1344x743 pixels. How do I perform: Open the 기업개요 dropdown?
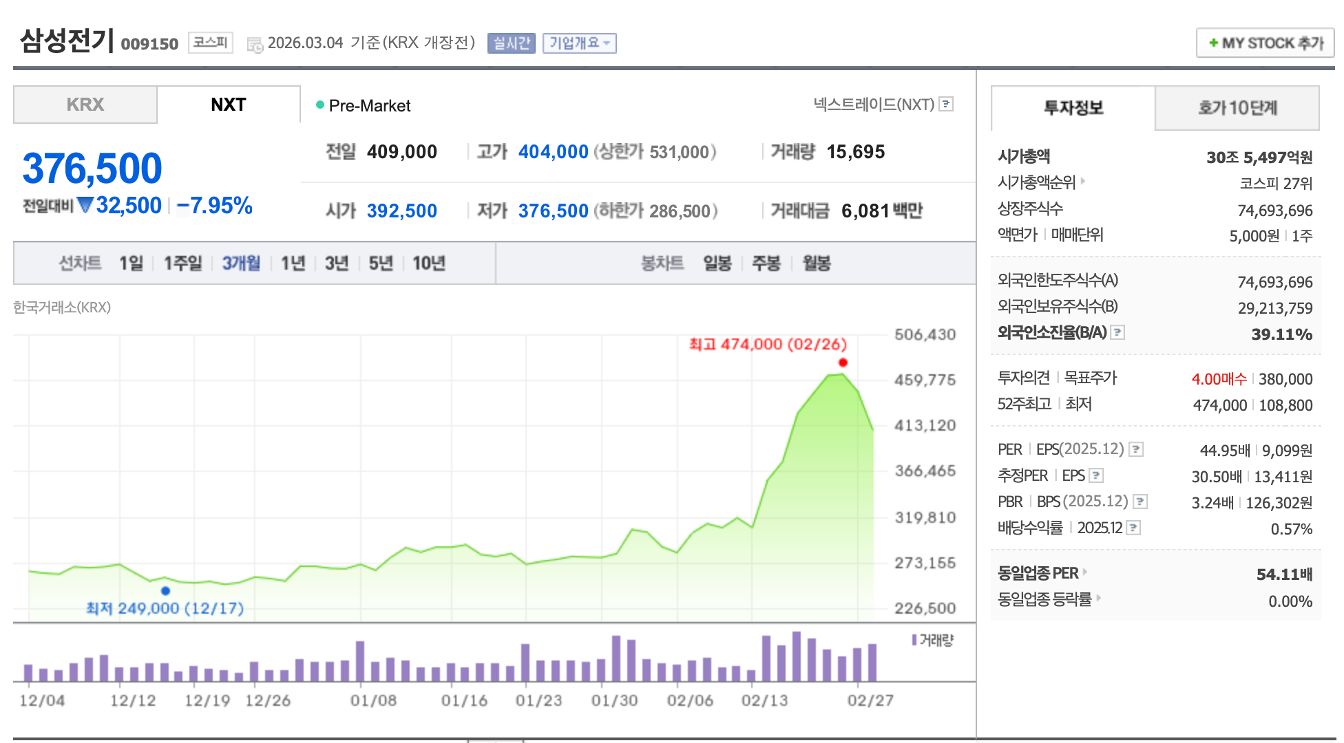coord(579,43)
